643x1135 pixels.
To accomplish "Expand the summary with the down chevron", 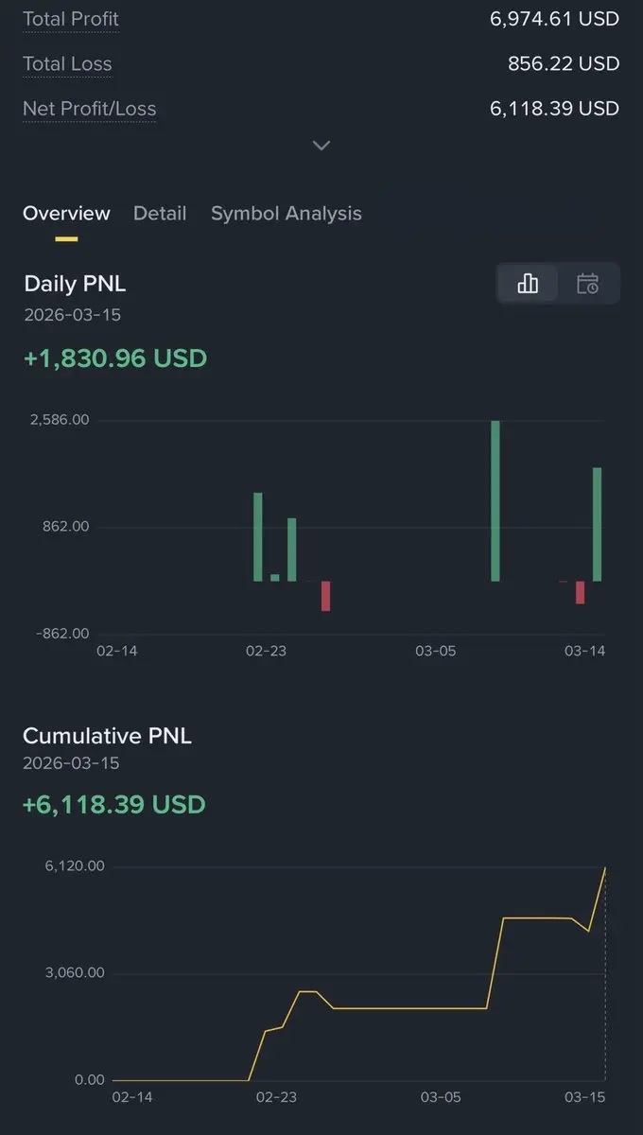I will (321, 146).
